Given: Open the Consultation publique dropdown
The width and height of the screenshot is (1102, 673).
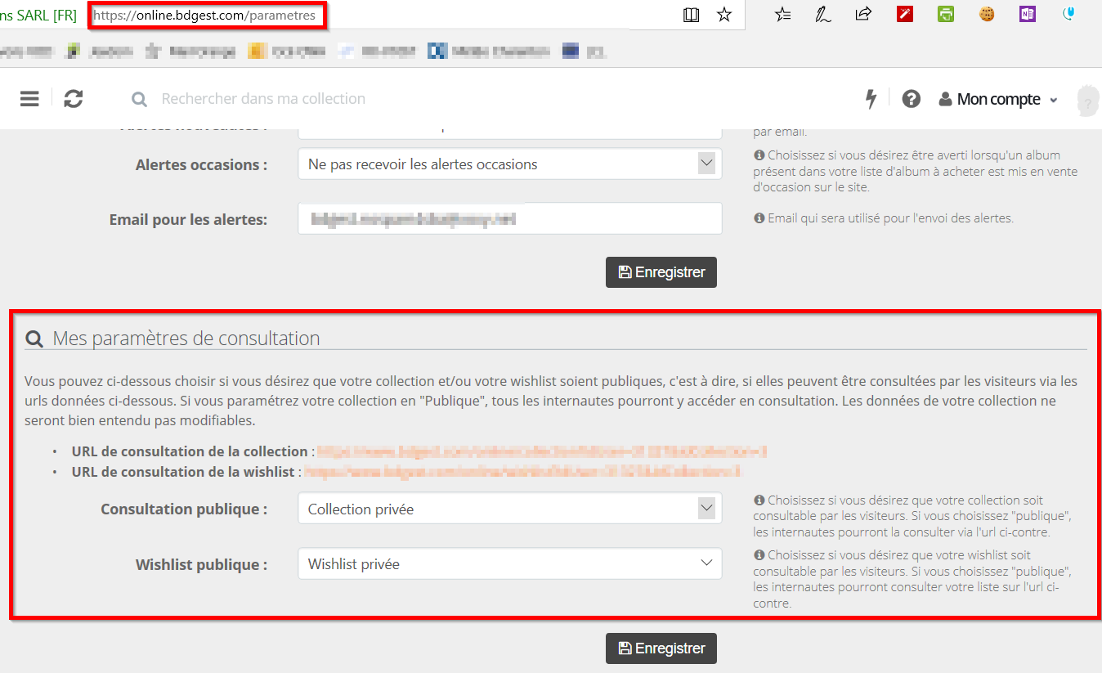Looking at the screenshot, I should 509,509.
